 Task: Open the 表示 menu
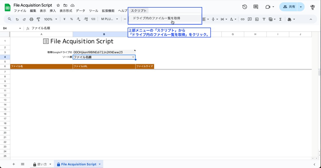pos(43,11)
